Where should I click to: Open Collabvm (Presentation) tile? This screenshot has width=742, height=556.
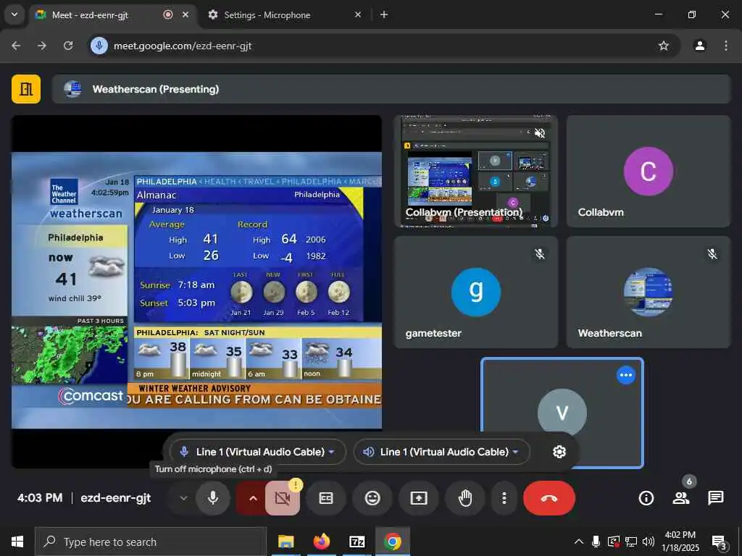[x=475, y=171]
